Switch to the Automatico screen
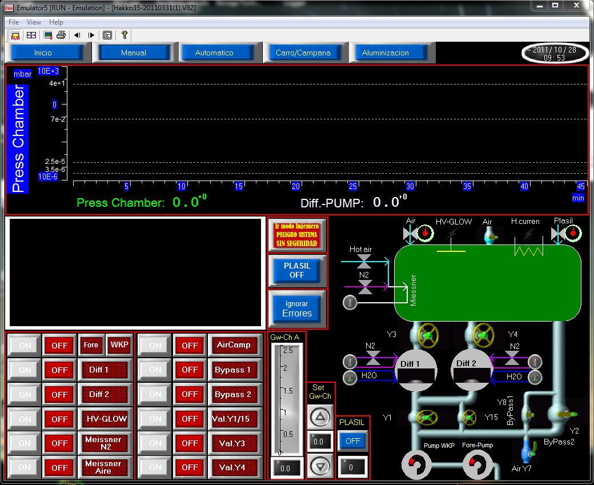594x485 pixels. click(214, 53)
